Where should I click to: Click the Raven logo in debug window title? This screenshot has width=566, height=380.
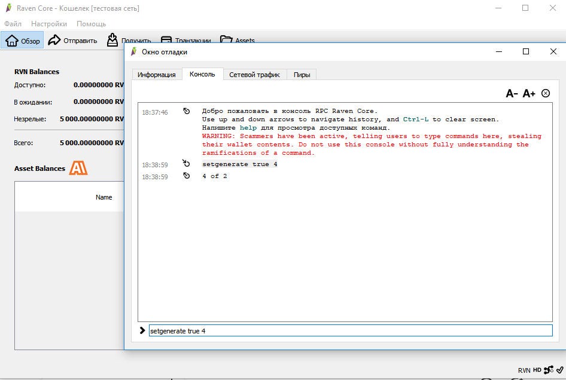tap(134, 51)
